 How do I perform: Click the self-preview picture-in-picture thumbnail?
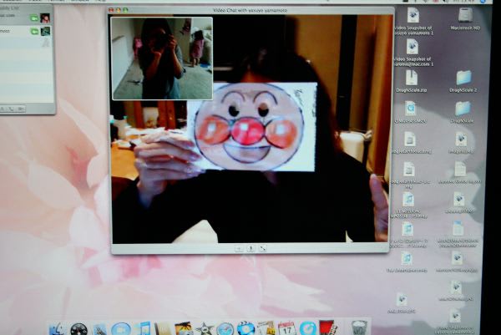162,58
